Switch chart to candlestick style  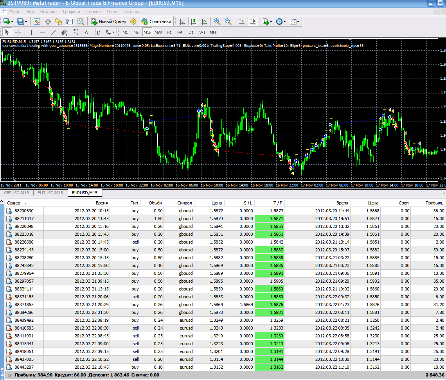pos(193,22)
